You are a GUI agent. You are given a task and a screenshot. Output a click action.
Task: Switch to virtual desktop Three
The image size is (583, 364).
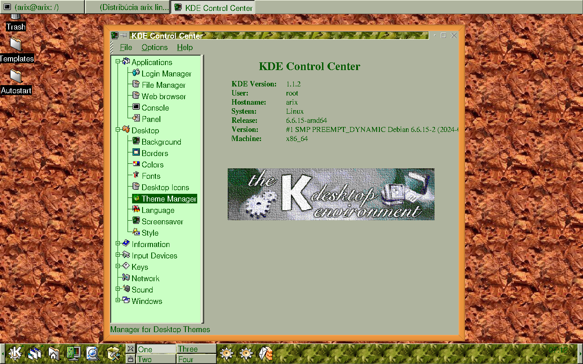pos(196,349)
